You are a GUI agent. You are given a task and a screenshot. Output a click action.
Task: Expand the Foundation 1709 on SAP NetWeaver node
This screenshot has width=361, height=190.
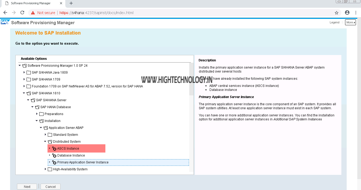tap(24, 86)
